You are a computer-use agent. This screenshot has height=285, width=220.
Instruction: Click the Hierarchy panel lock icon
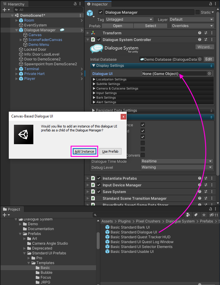(75, 4)
